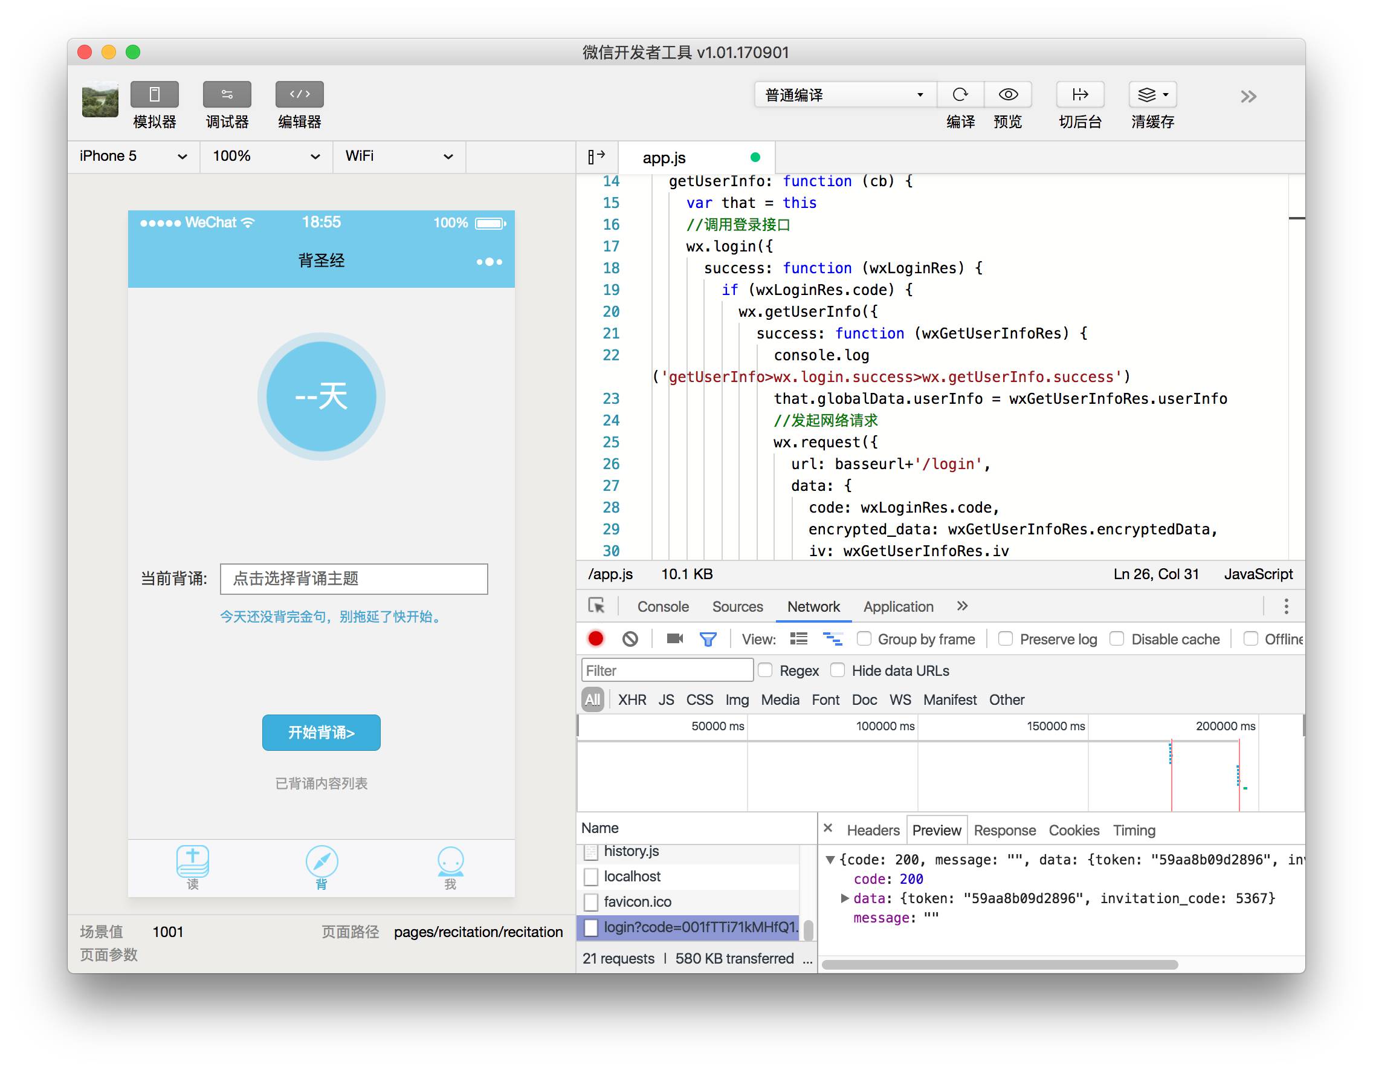Image resolution: width=1373 pixels, height=1070 pixels.
Task: Toggle the editor (编辑器) code icon
Action: (x=299, y=94)
